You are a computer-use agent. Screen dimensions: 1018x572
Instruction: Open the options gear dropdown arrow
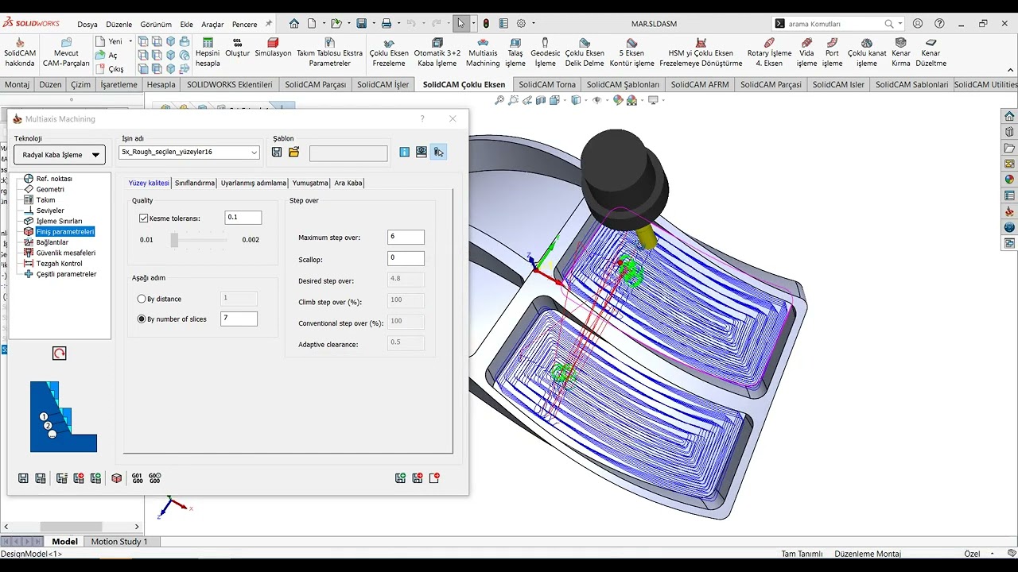[x=532, y=24]
